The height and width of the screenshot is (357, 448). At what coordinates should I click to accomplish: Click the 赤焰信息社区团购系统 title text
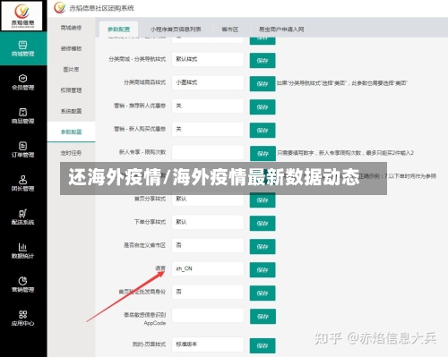(x=101, y=8)
